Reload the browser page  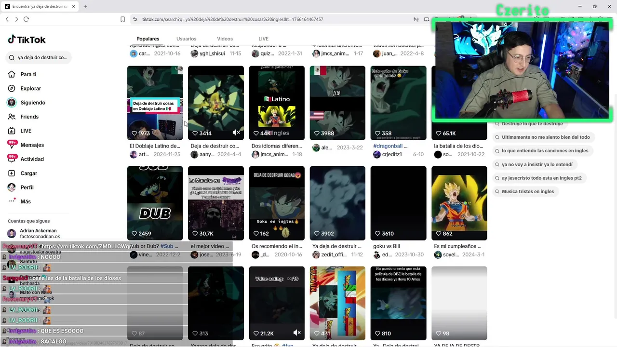tap(26, 19)
